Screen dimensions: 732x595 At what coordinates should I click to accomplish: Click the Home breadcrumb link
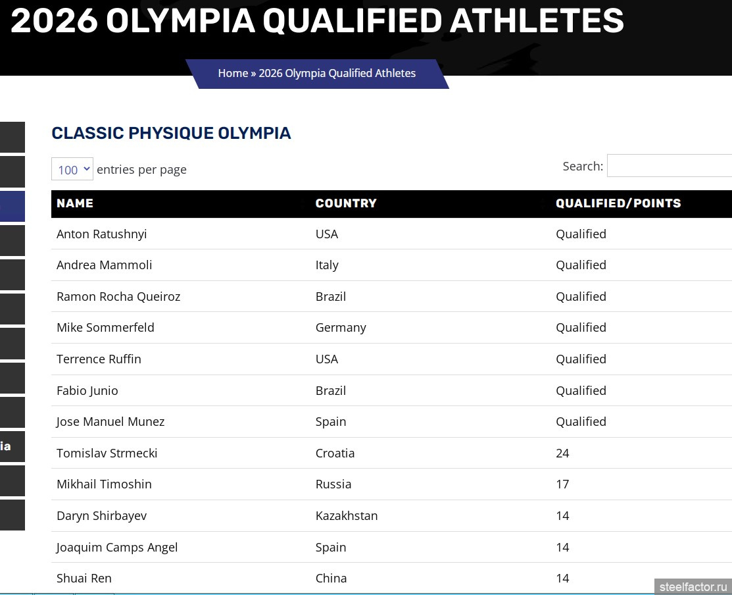(x=233, y=73)
